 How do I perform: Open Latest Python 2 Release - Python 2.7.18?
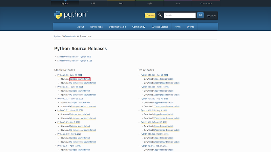coord(75,61)
